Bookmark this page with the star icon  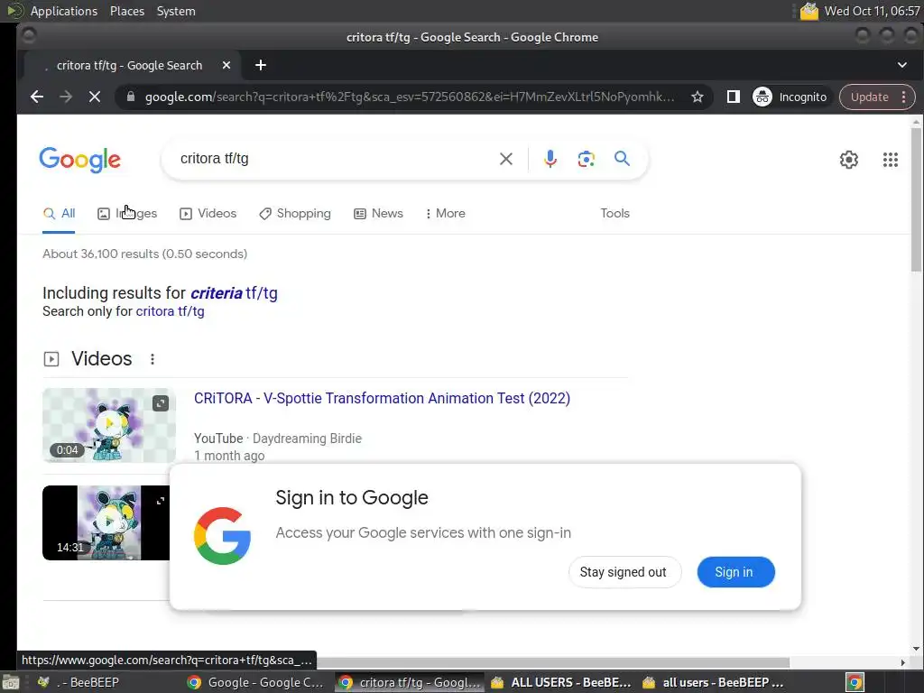(x=698, y=97)
